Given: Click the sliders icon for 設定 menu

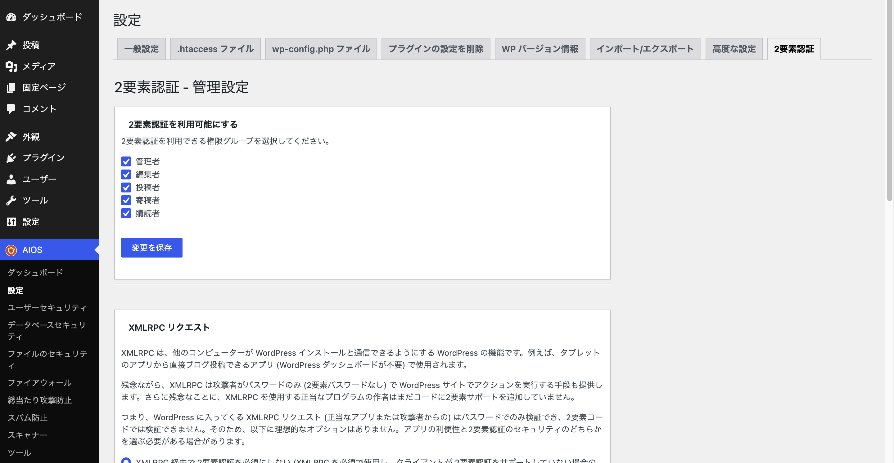Looking at the screenshot, I should pyautogui.click(x=11, y=222).
